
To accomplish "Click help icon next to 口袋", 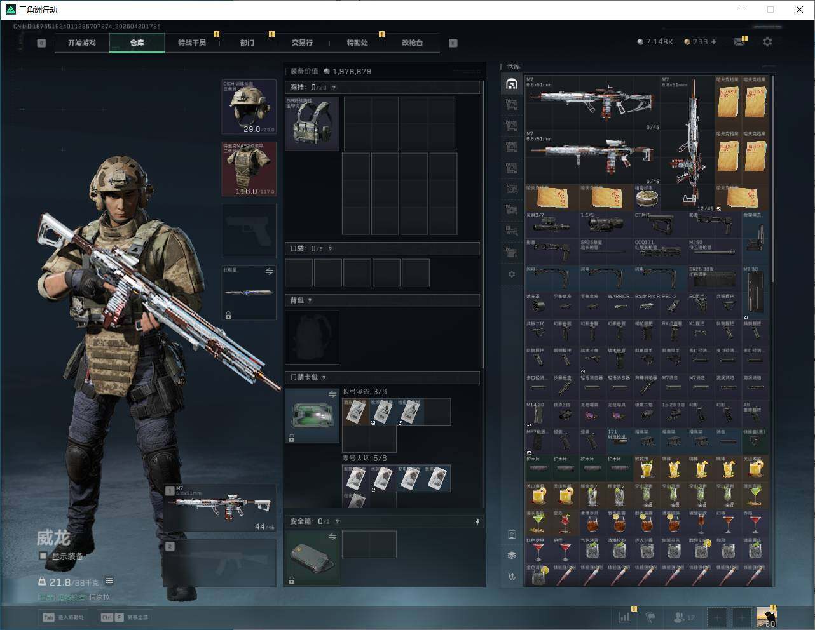I will [x=330, y=249].
